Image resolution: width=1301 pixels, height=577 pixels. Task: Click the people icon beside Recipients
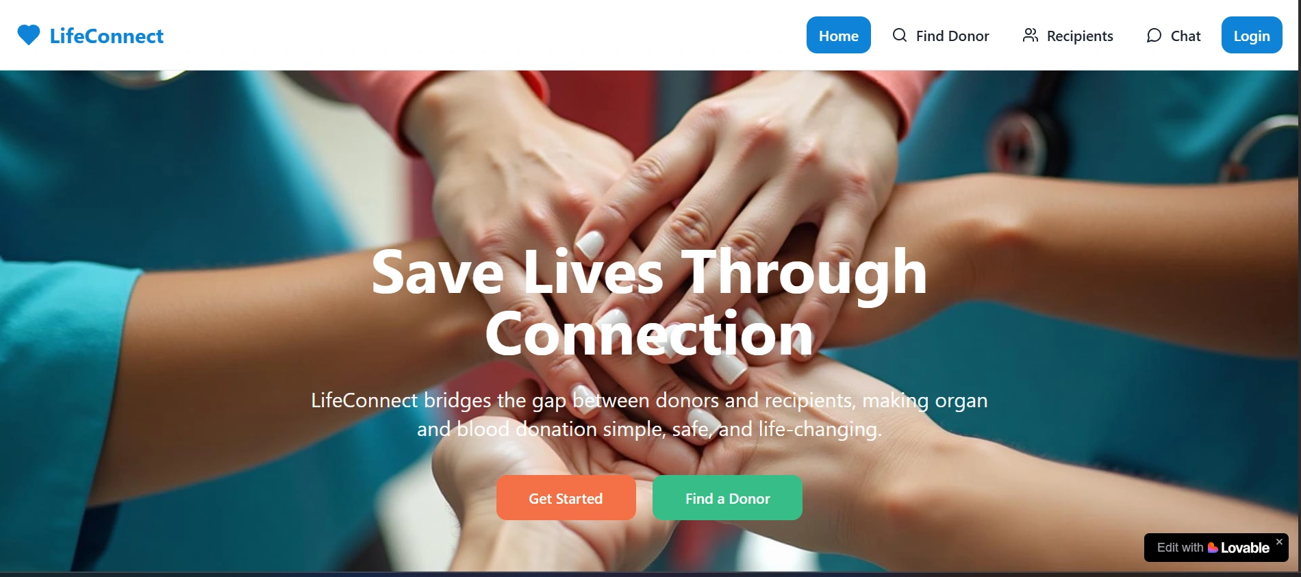click(x=1030, y=35)
